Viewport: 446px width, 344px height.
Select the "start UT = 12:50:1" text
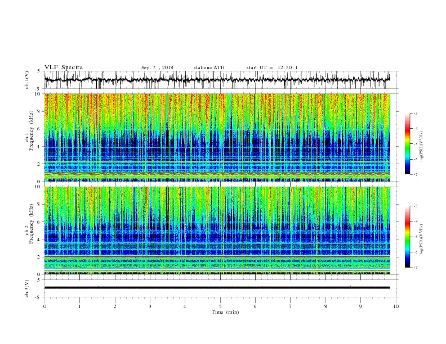tap(272, 67)
